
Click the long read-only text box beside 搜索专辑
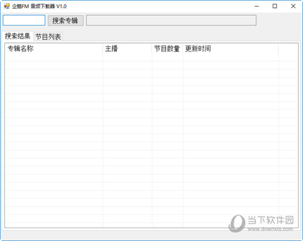coord(171,20)
